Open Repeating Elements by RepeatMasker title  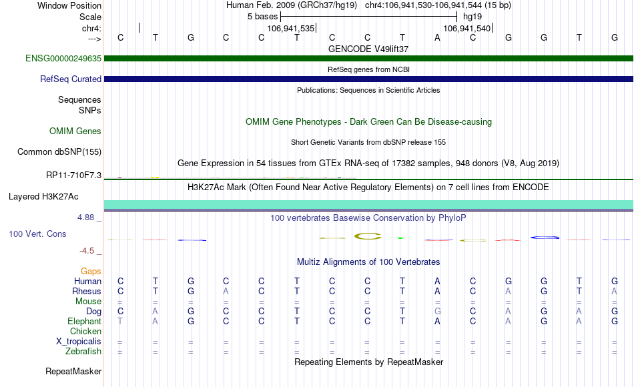point(368,362)
